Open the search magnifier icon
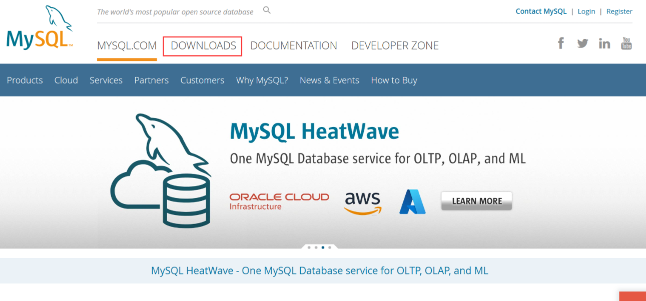Viewport: 646px width, 301px height. pos(267,10)
